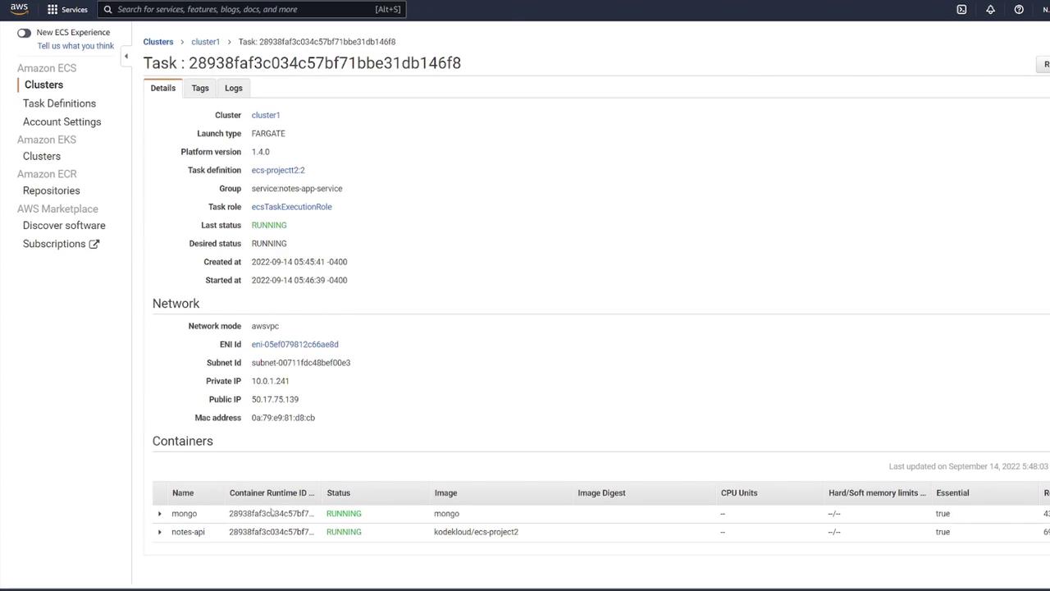The height and width of the screenshot is (591, 1050).
Task: Click the Essential true value for notes-api
Action: coord(943,532)
